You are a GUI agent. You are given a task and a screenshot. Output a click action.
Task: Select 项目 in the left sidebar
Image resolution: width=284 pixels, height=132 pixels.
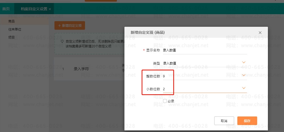12,37
